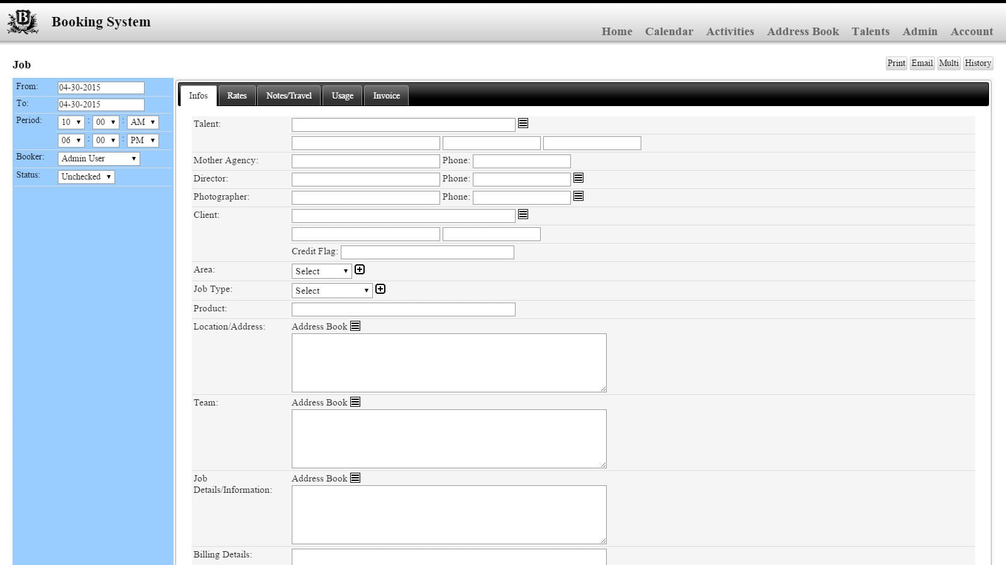Viewport: 1006px width, 565px height.
Task: Open the Calendar menu item
Action: 668,31
